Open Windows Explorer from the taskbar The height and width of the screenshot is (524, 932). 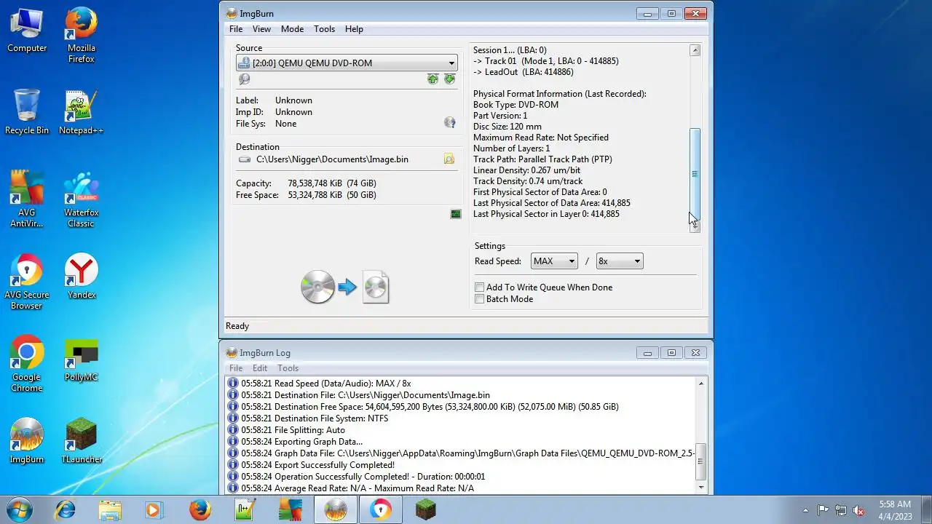point(110,509)
